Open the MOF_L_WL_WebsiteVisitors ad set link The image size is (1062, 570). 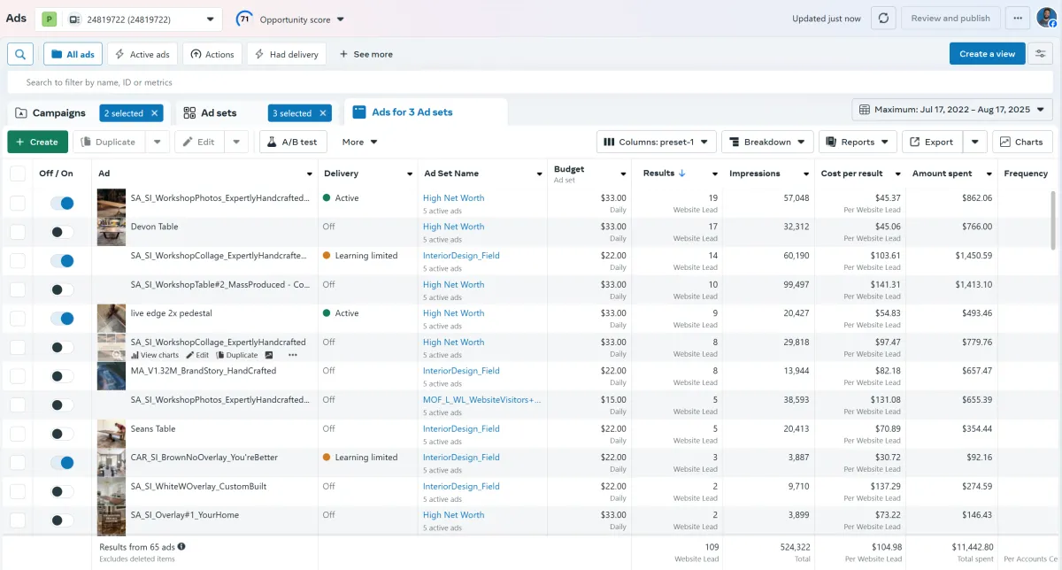(481, 400)
